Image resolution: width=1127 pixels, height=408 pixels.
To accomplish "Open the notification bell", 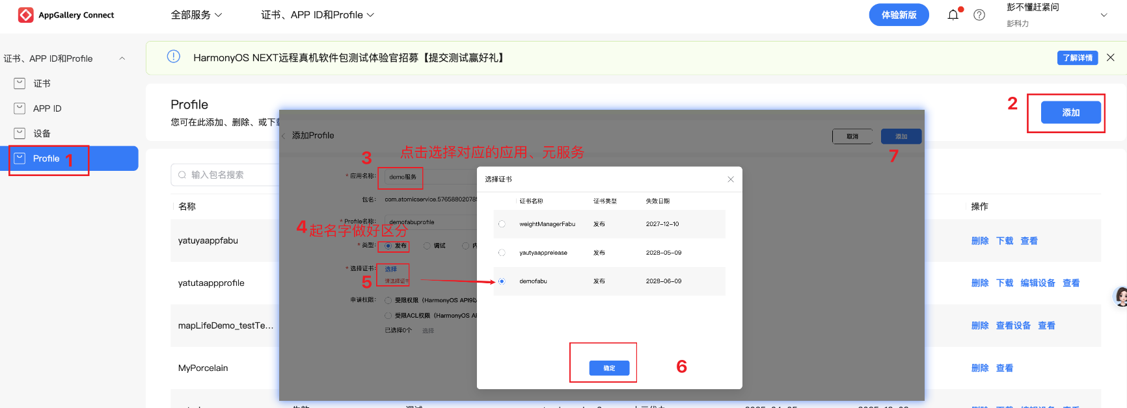I will click(953, 15).
